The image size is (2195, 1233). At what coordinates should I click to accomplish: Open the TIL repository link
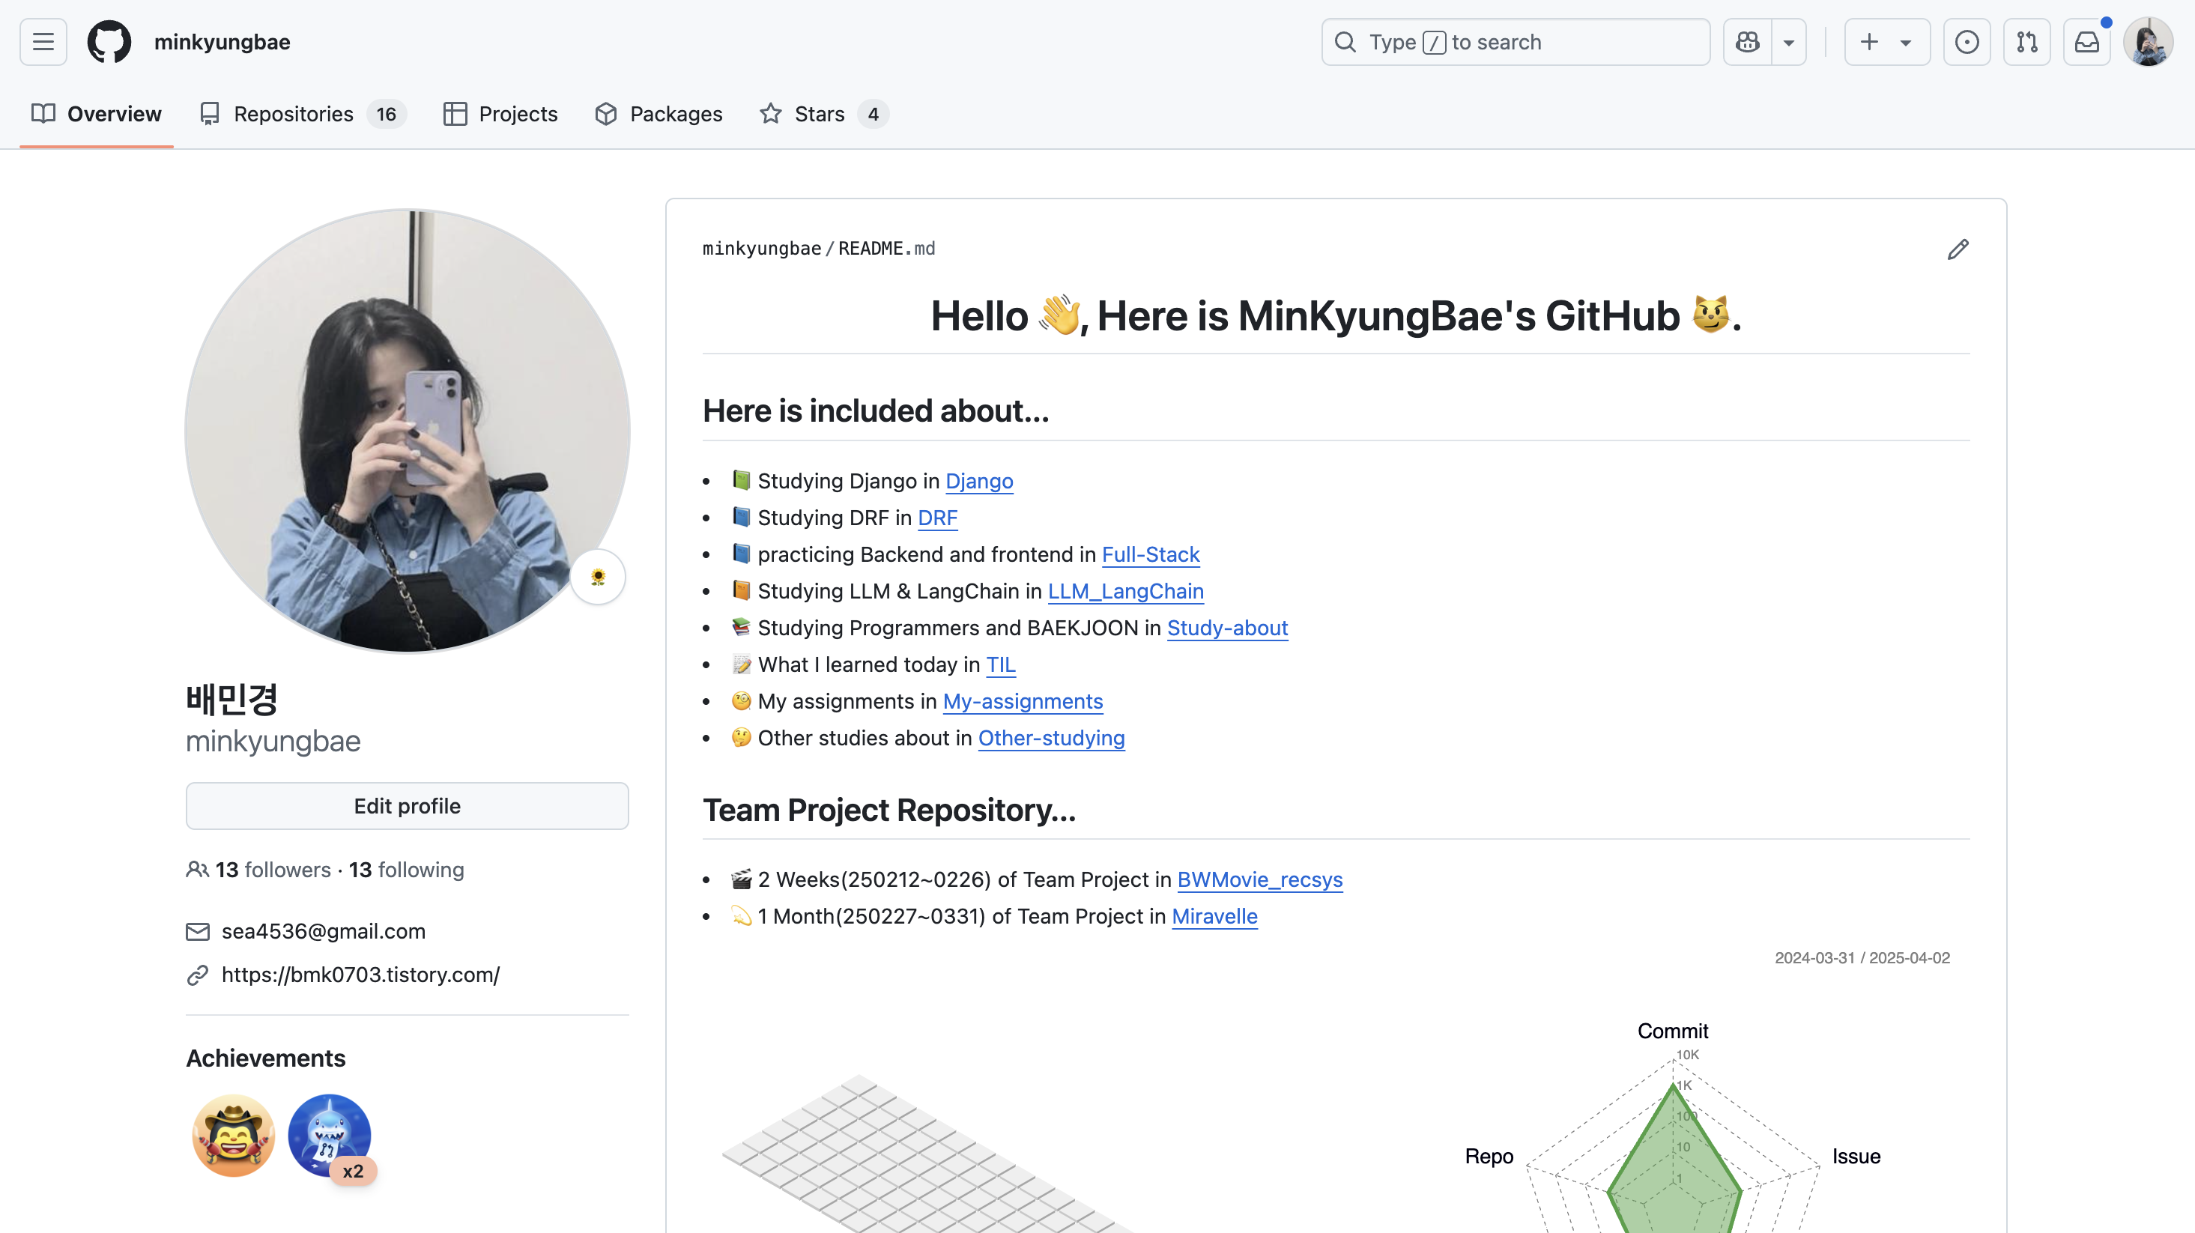point(1000,664)
